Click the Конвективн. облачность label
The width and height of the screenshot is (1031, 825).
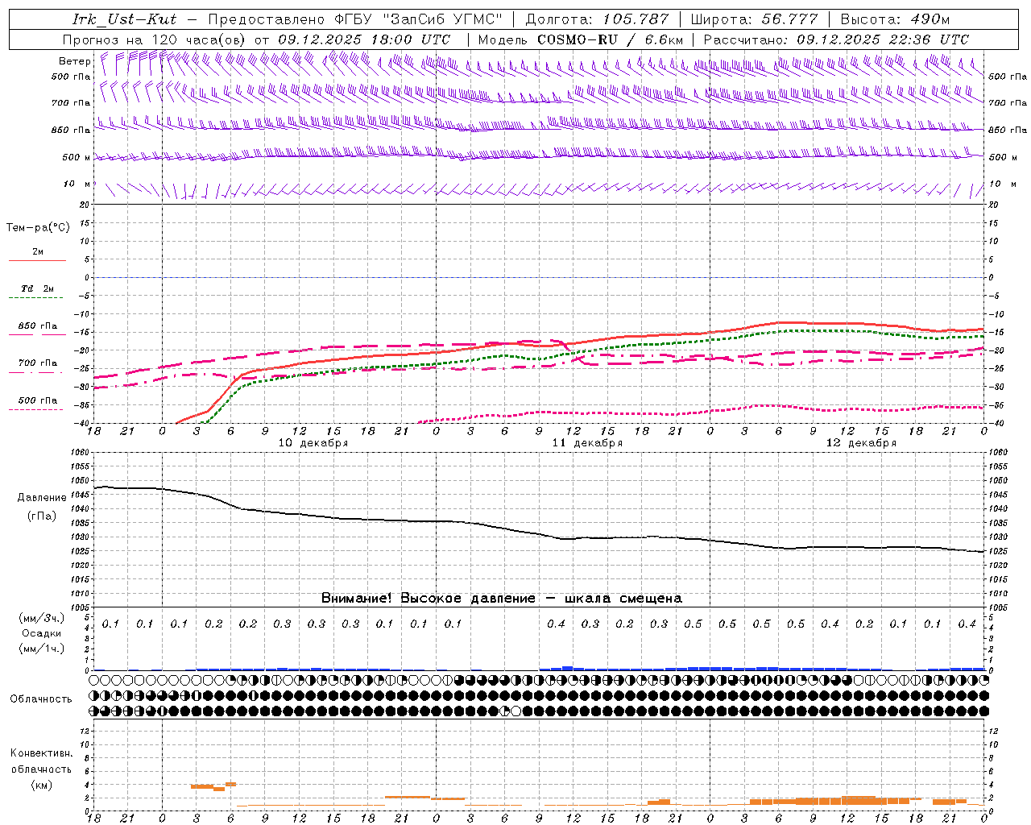[41, 761]
